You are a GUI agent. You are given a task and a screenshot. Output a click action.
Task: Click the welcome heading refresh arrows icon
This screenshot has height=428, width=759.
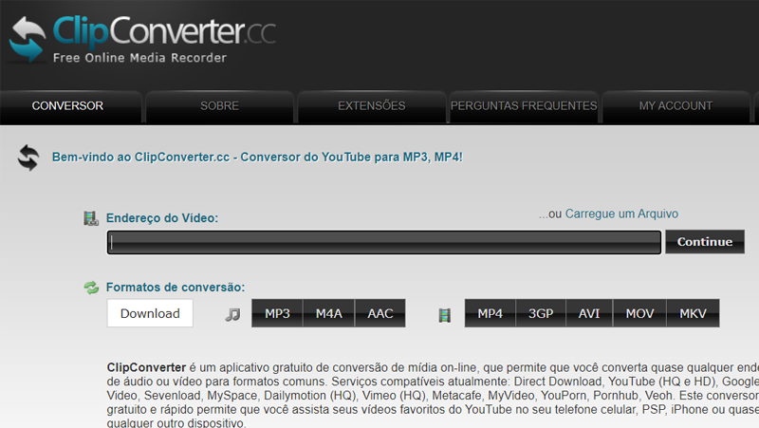tap(28, 158)
